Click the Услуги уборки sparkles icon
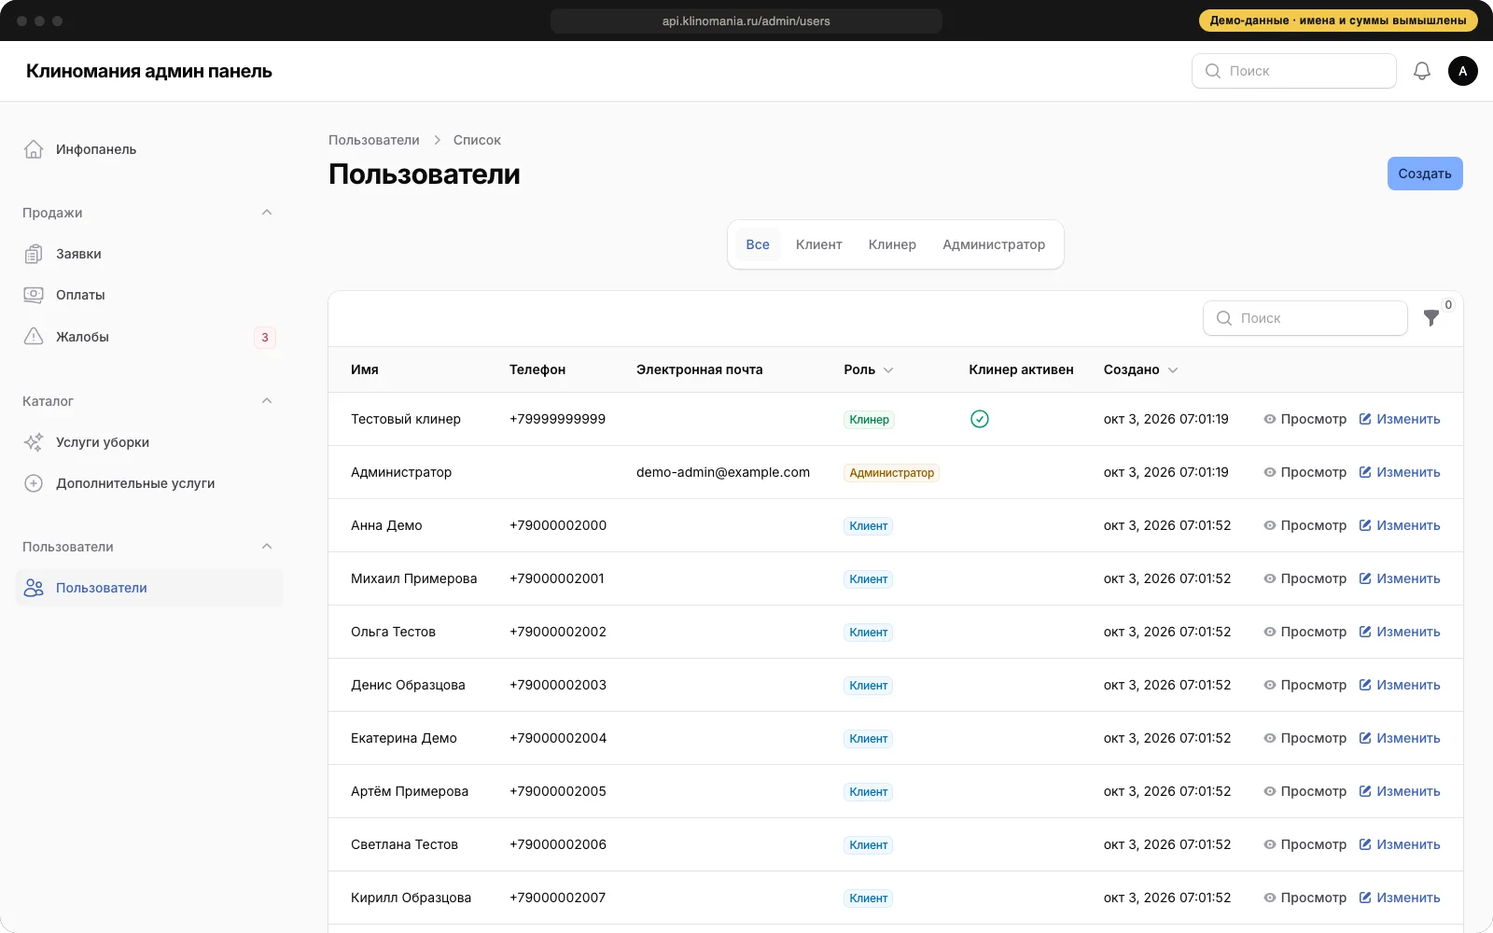Image resolution: width=1493 pixels, height=933 pixels. click(34, 442)
